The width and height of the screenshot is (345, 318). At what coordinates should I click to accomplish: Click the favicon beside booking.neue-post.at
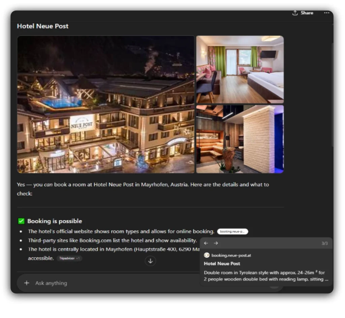coord(207,255)
